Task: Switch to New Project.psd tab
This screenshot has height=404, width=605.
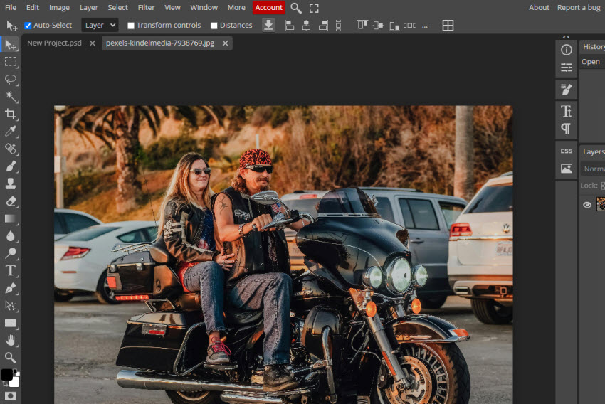Action: point(54,43)
